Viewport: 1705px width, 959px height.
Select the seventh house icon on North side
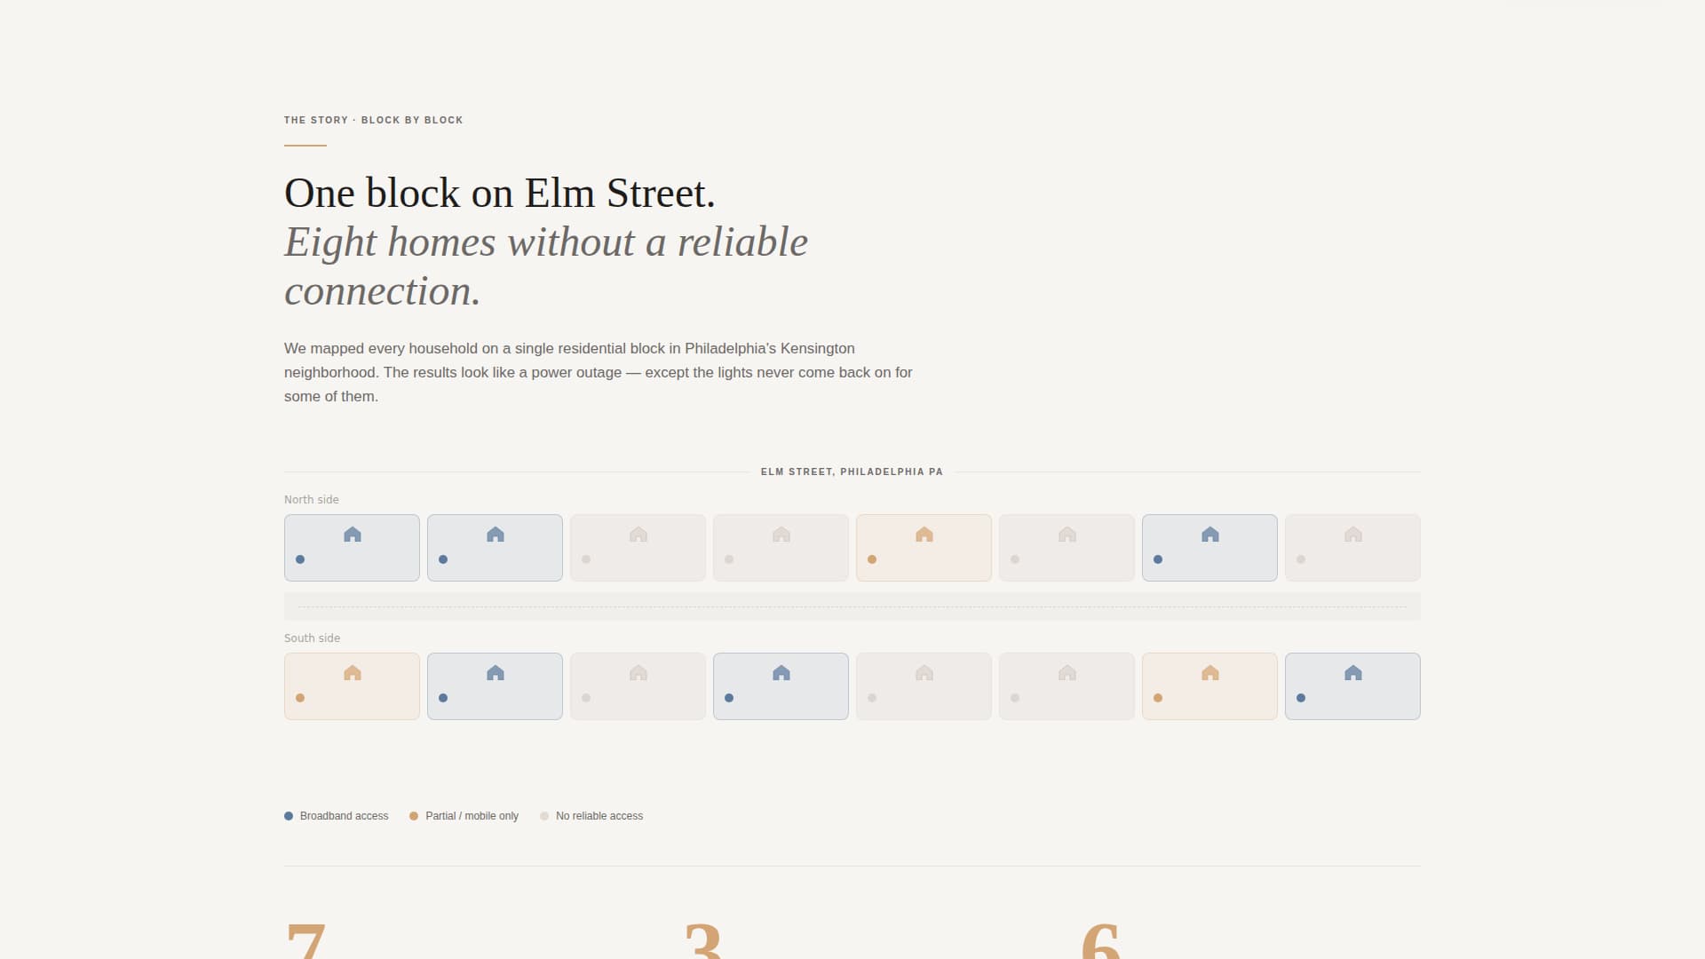click(x=1210, y=535)
